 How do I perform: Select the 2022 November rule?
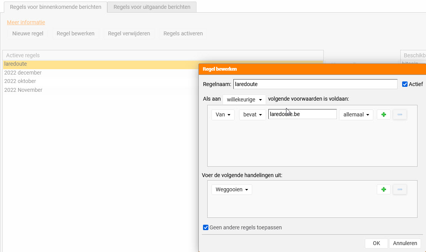click(x=100, y=90)
